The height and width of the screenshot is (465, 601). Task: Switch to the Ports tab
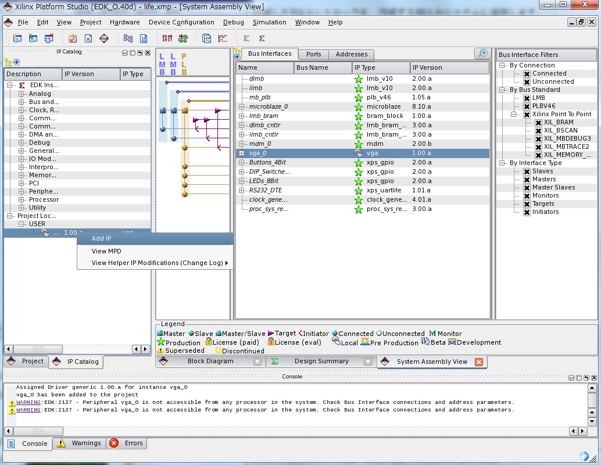pyautogui.click(x=313, y=54)
